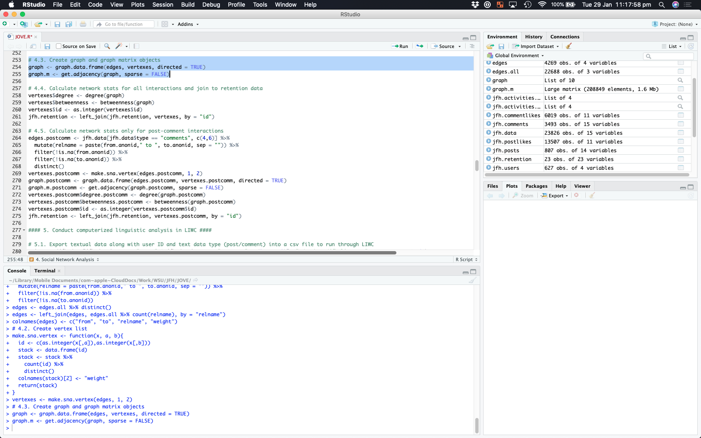Open the Session menu in menu bar
The height and width of the screenshot is (438, 701).
[162, 5]
